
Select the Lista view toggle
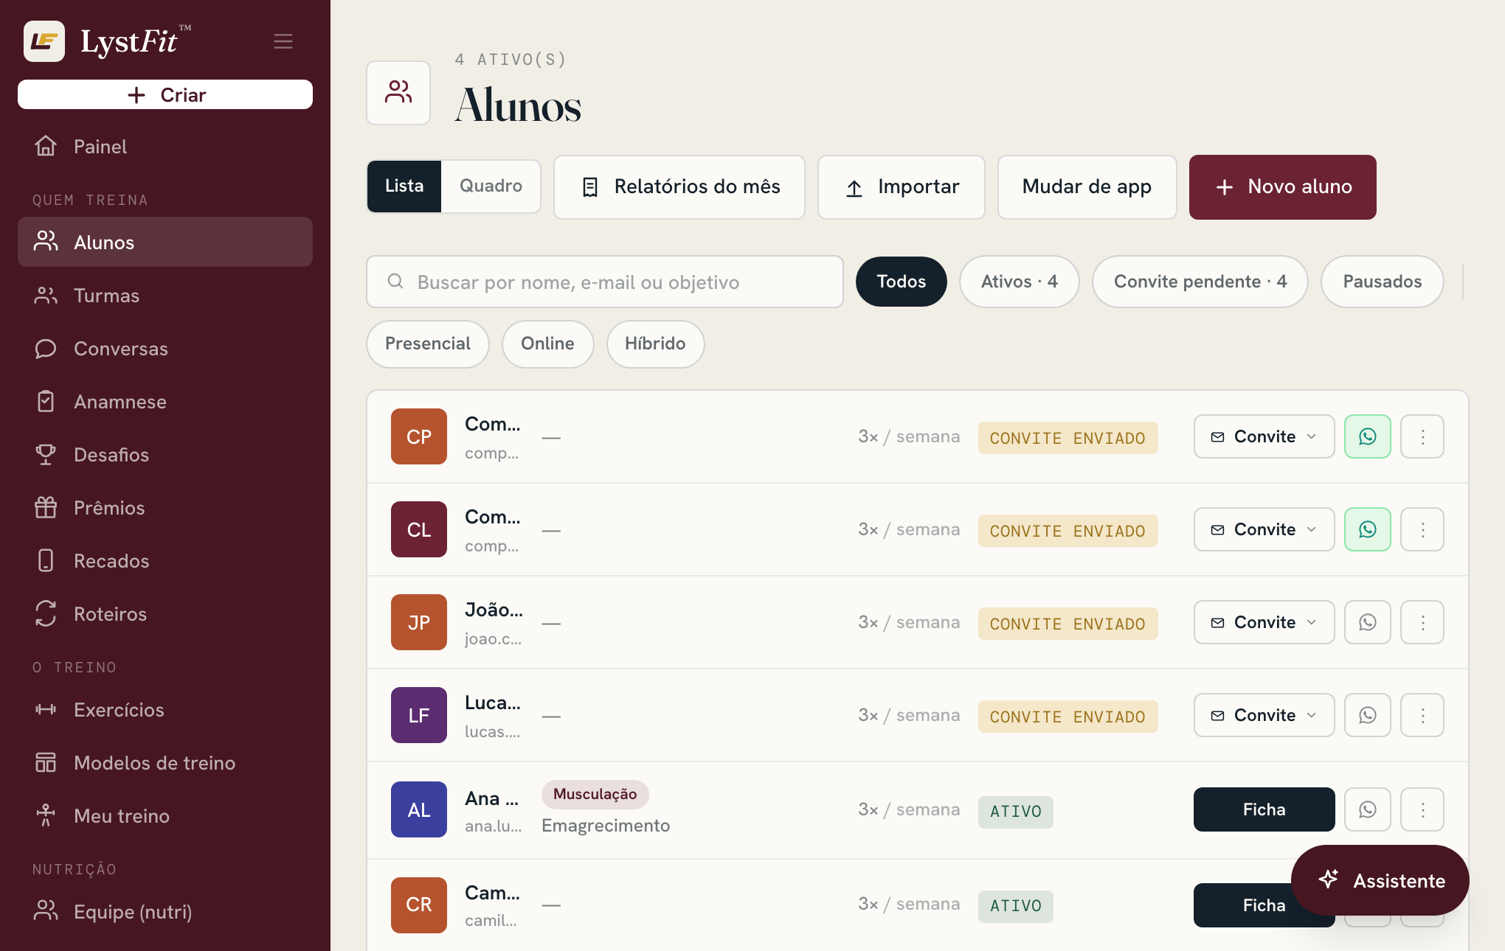404,187
